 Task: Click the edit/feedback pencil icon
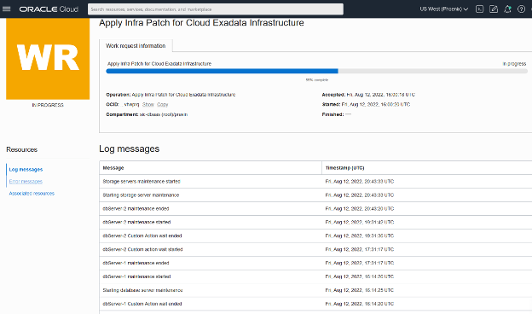click(494, 9)
